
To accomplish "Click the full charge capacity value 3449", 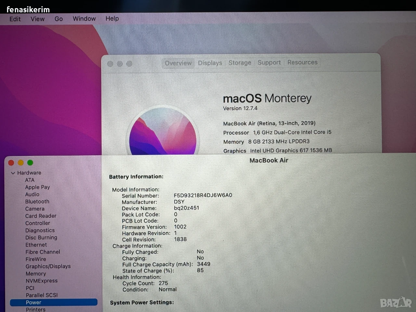I will pos(203,264).
